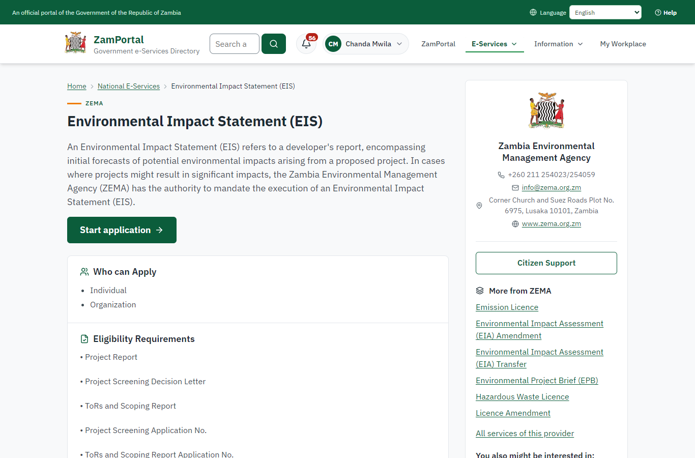Open the Hazardous Waste Licence link
695x458 pixels.
coord(523,397)
